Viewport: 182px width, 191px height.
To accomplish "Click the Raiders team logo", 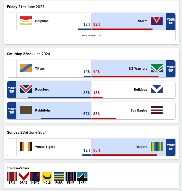I will tap(157, 146).
